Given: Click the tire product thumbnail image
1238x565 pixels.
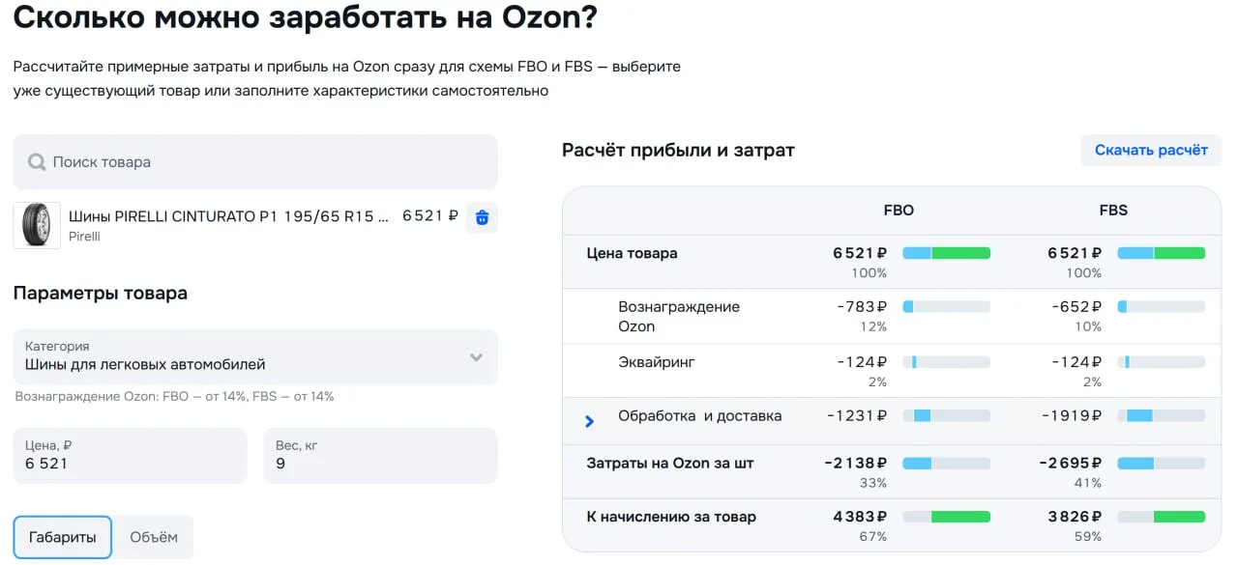Looking at the screenshot, I should coord(37,223).
